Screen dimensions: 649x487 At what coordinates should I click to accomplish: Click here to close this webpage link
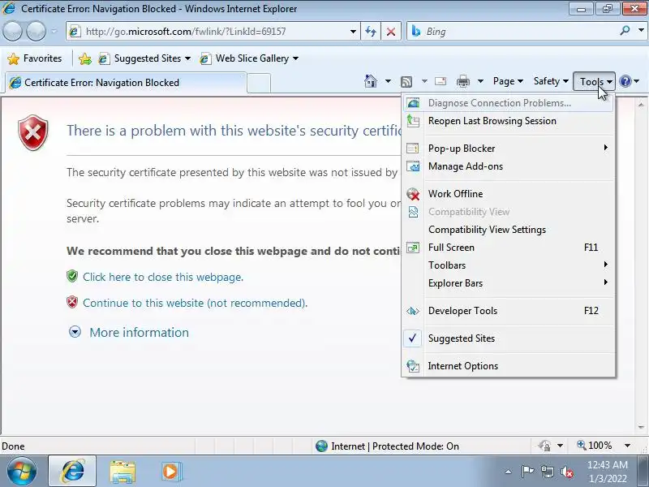[x=163, y=277]
